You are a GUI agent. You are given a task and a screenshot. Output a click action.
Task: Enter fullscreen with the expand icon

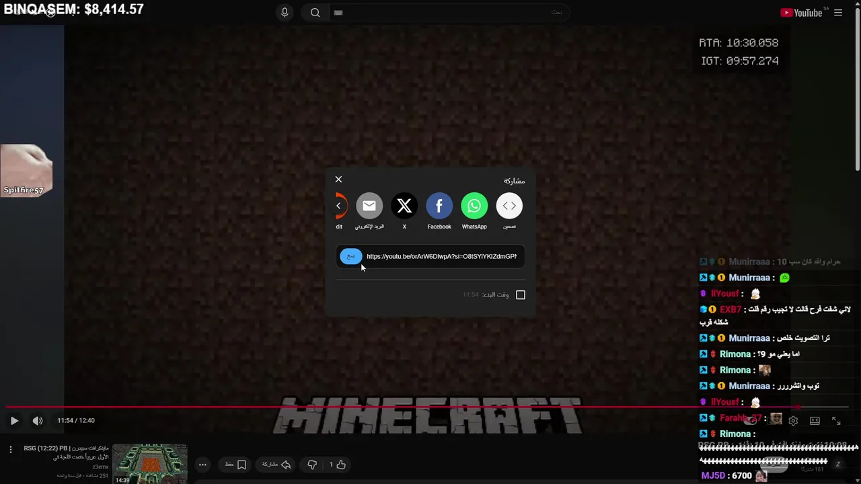click(836, 421)
